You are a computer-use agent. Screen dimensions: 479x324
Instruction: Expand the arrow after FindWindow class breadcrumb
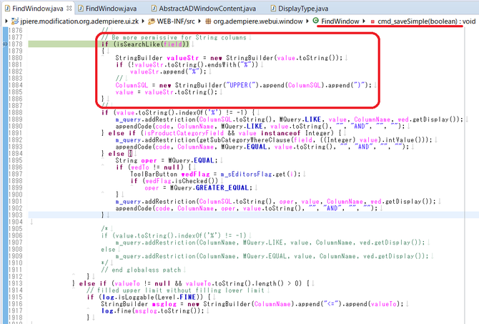click(x=364, y=21)
